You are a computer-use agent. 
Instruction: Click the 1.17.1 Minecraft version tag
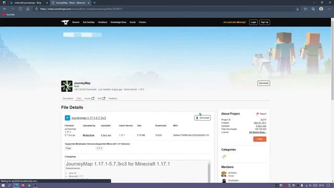pos(99,148)
